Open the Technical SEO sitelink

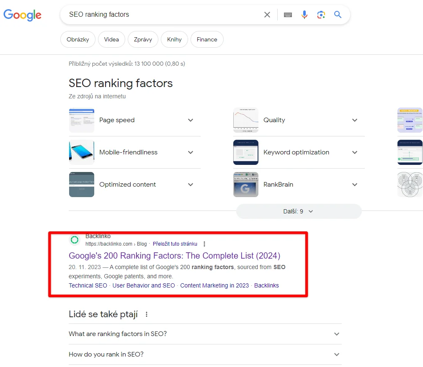(x=88, y=285)
